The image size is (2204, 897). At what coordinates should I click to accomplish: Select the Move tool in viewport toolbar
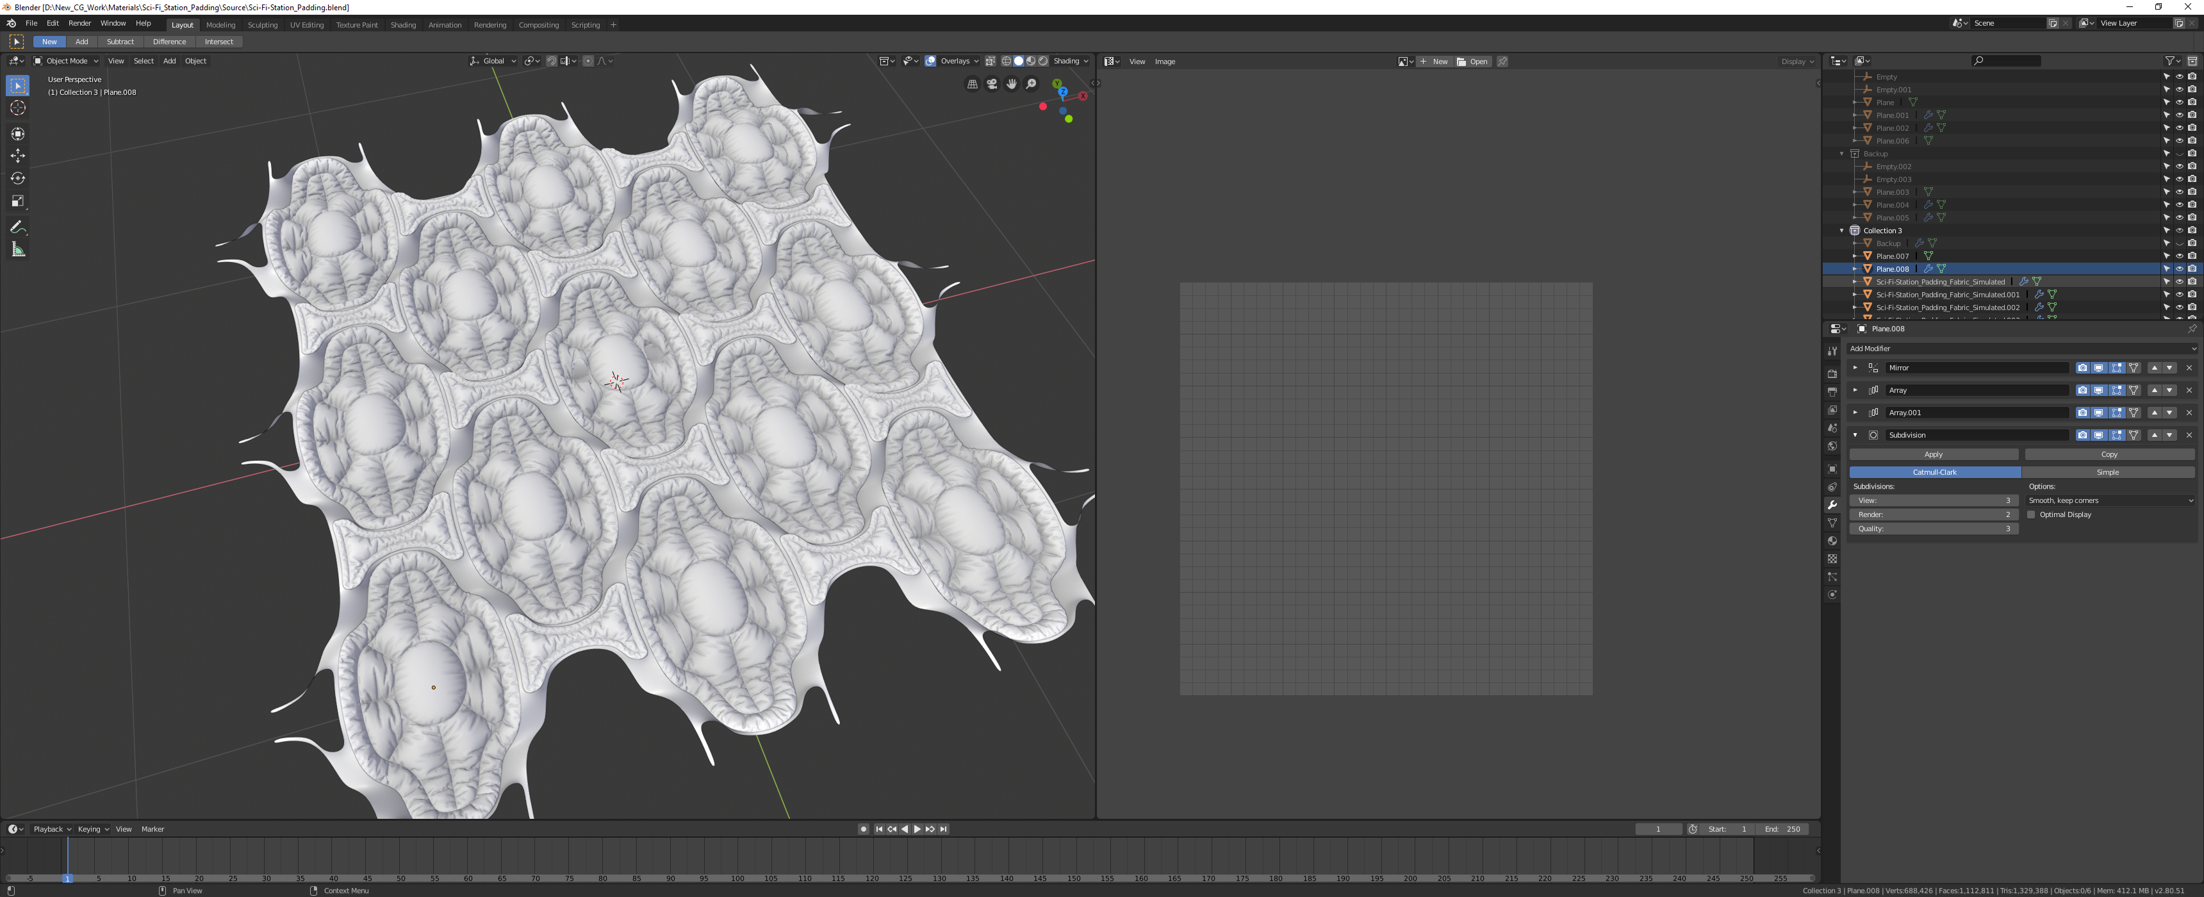click(17, 156)
